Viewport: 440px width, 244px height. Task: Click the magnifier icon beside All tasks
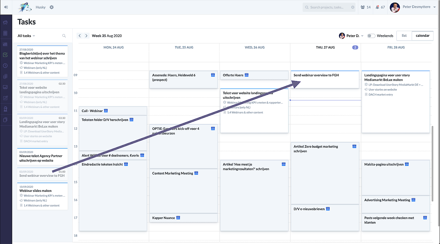point(64,36)
